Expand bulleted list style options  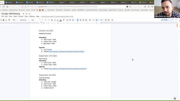(99, 20)
